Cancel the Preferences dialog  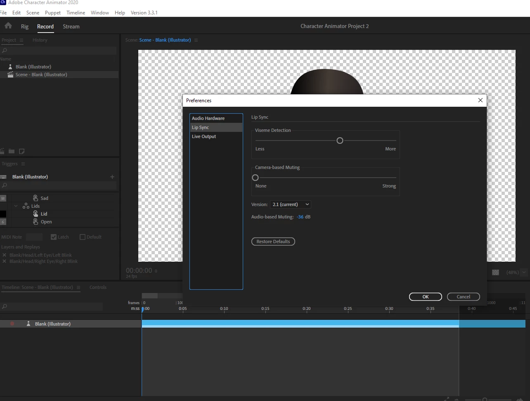[x=464, y=297]
